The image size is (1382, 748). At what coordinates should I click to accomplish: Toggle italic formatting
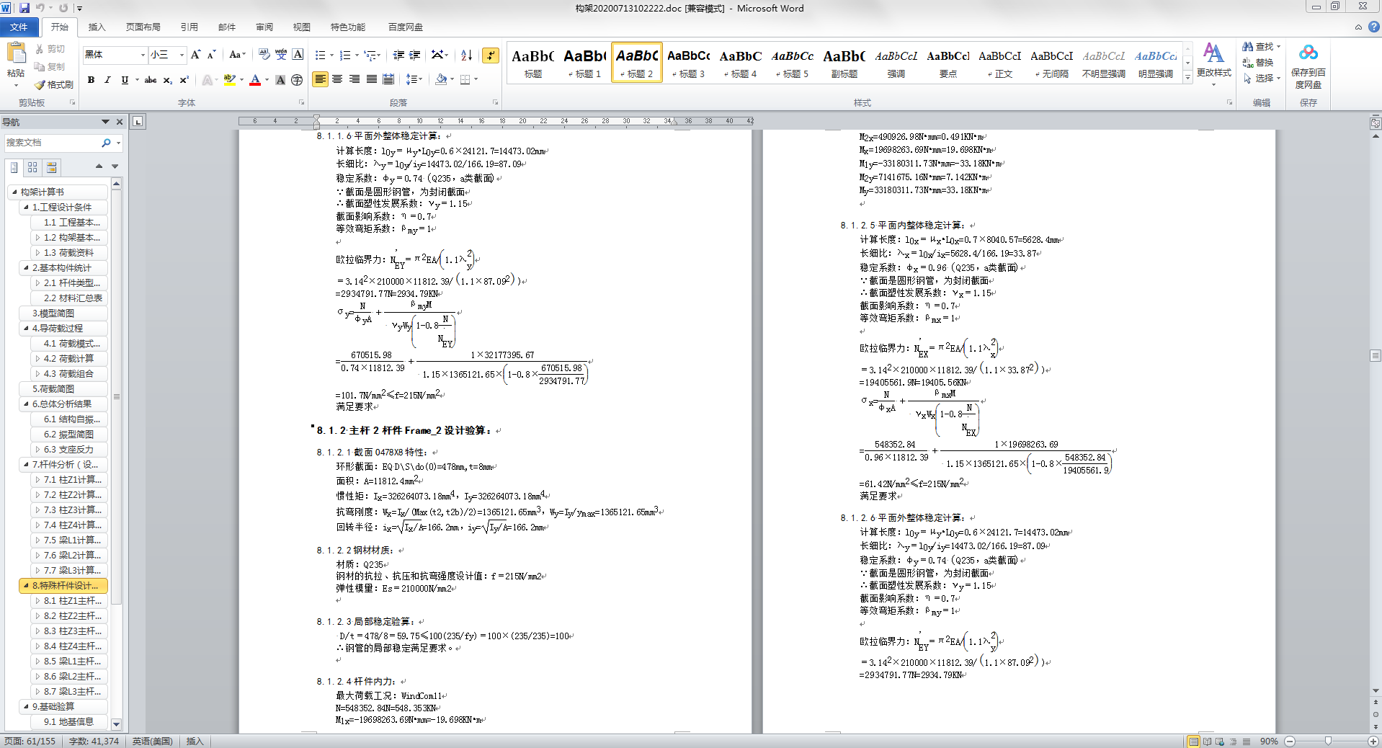tap(107, 80)
